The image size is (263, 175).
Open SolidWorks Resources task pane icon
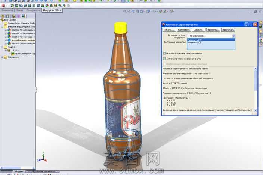261,22
